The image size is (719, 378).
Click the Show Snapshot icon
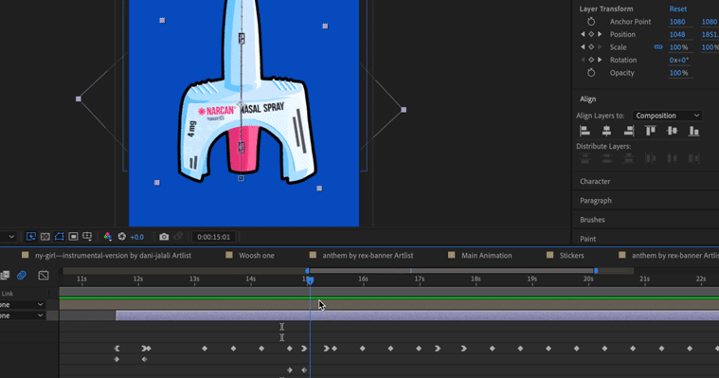click(x=178, y=237)
